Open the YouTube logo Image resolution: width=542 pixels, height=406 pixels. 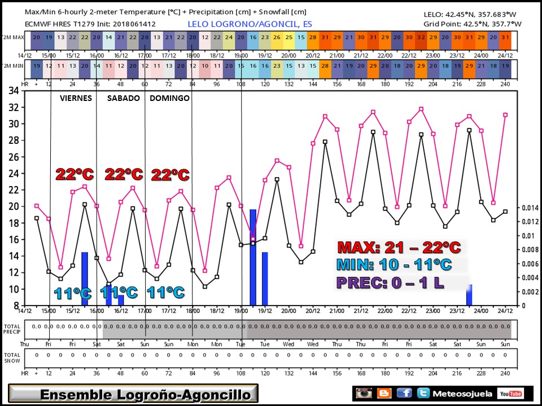(x=510, y=394)
